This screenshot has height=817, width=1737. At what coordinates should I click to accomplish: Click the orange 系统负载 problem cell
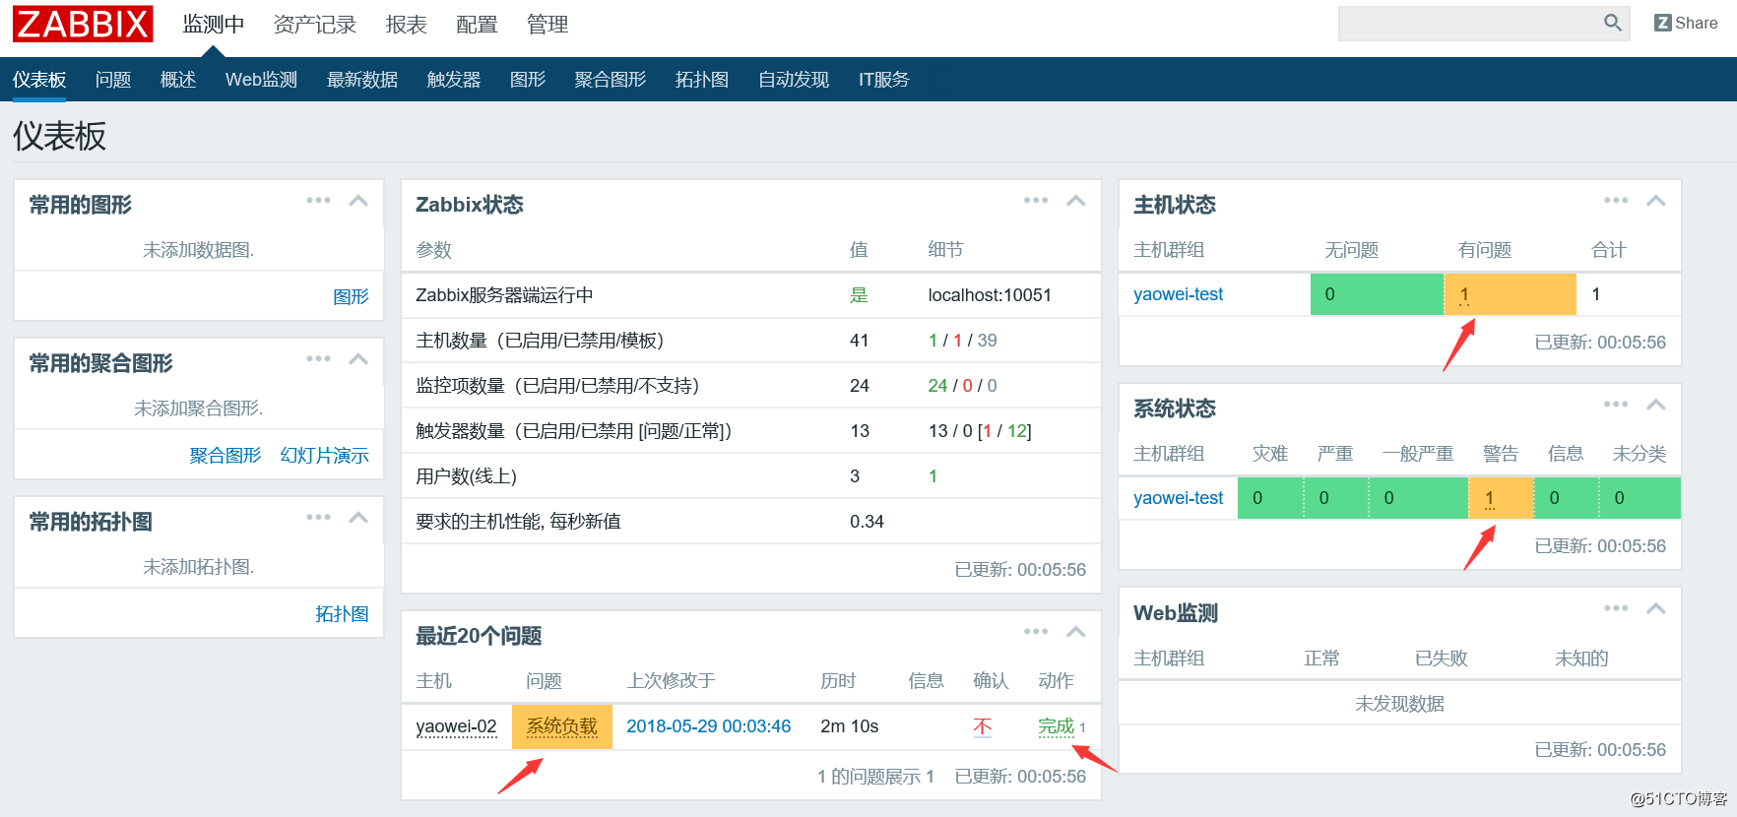click(561, 726)
